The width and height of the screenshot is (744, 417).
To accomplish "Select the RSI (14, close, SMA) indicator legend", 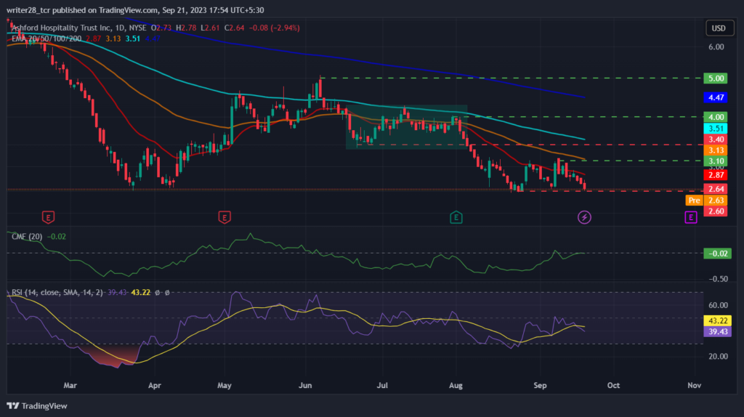I will coord(57,292).
